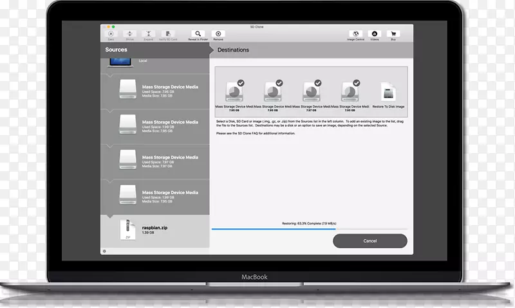
Task: Click the Buy cart icon
Action: [393, 33]
